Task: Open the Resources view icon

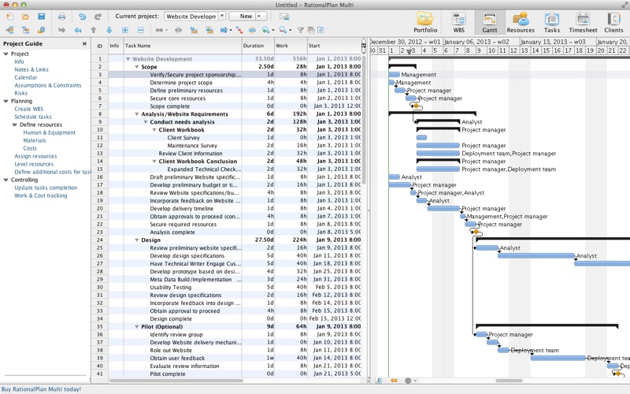Action: (x=521, y=21)
